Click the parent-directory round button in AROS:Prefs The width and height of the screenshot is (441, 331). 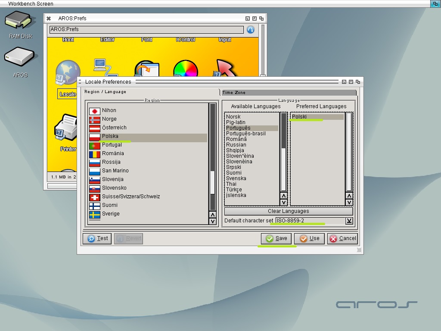point(250,30)
